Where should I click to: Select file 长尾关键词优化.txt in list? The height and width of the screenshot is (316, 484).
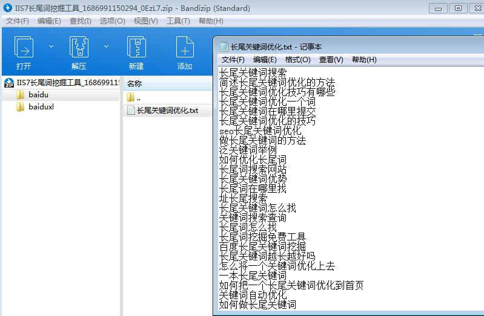(x=168, y=110)
